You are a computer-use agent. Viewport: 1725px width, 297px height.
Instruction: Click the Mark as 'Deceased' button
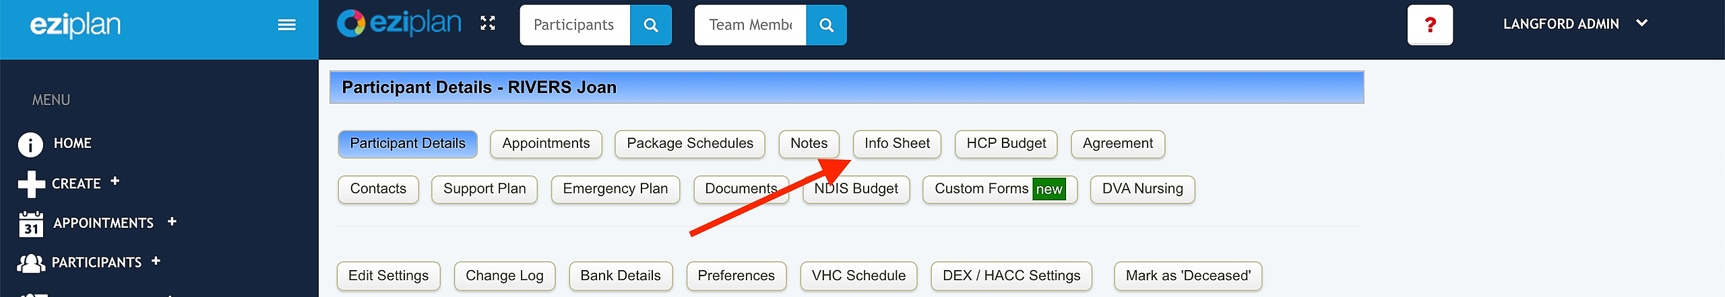1188,276
